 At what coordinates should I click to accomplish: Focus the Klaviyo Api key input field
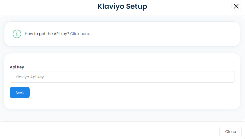point(122,77)
